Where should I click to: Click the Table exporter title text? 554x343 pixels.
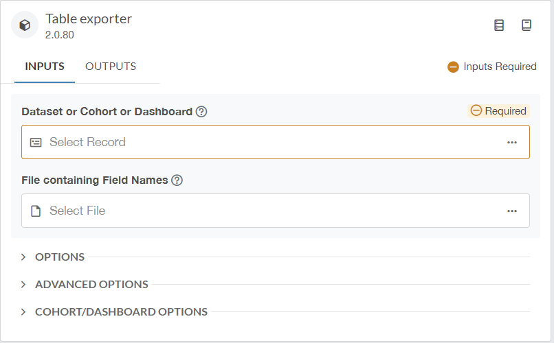89,19
